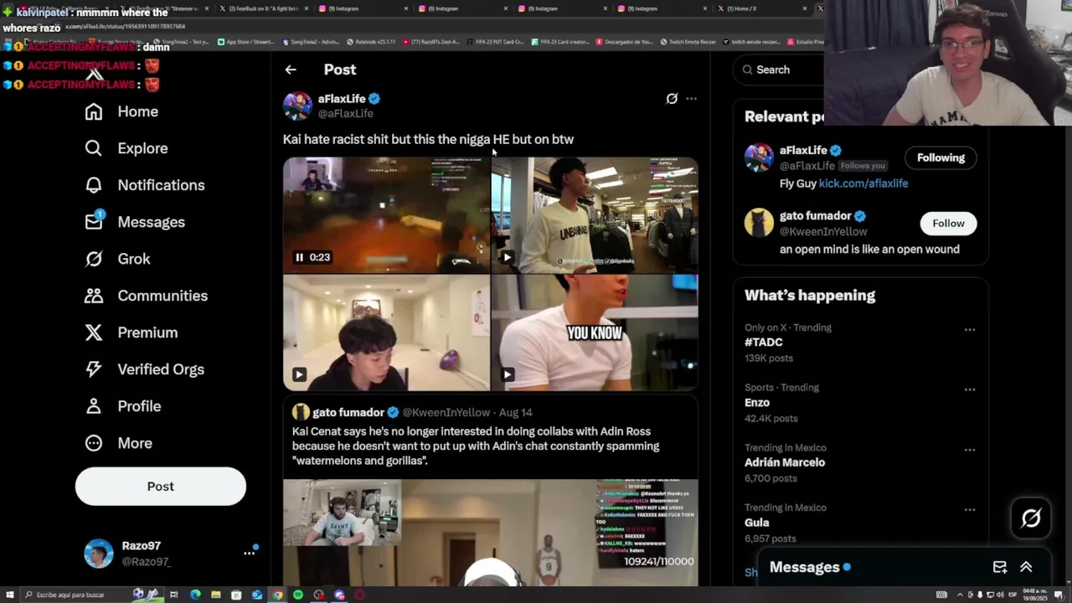The width and height of the screenshot is (1072, 603).
Task: Open the #TADC trend
Action: (x=764, y=342)
